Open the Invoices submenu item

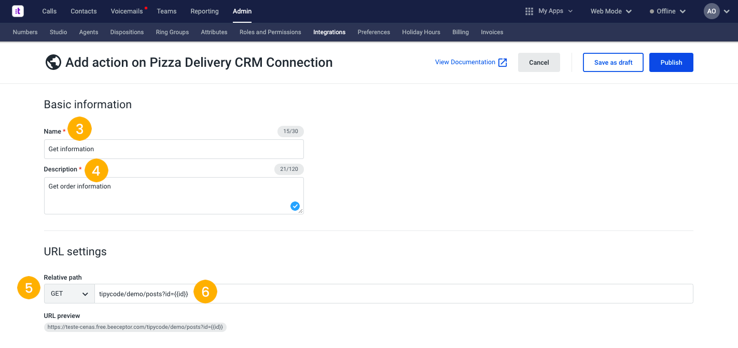click(x=492, y=32)
